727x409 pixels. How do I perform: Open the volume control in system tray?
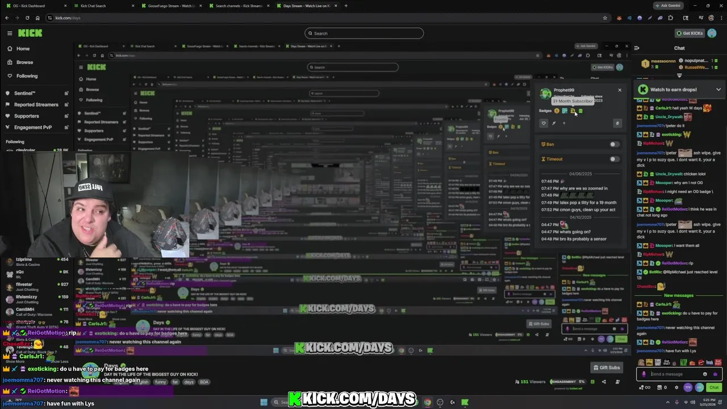click(693, 402)
